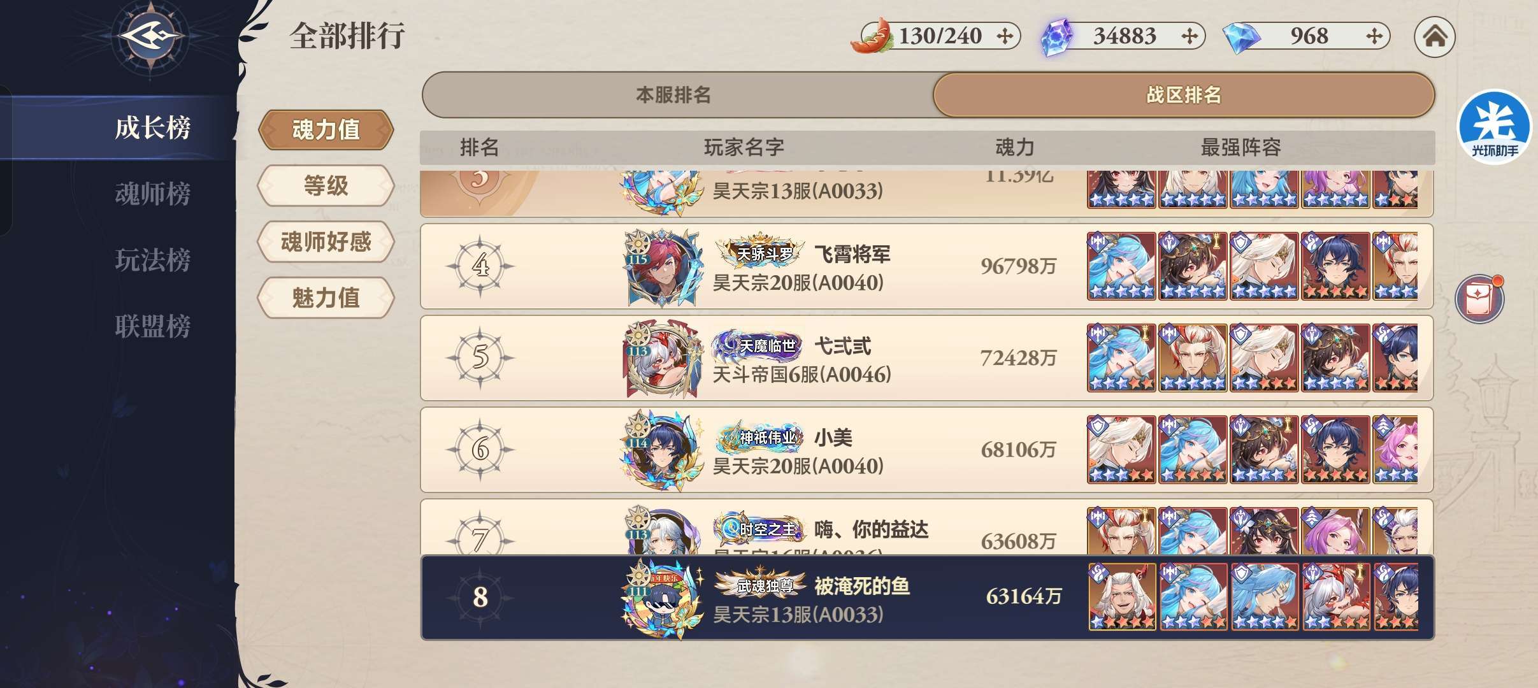The width and height of the screenshot is (1538, 688).
Task: Select the 魂师好感 ranking filter
Action: (326, 242)
